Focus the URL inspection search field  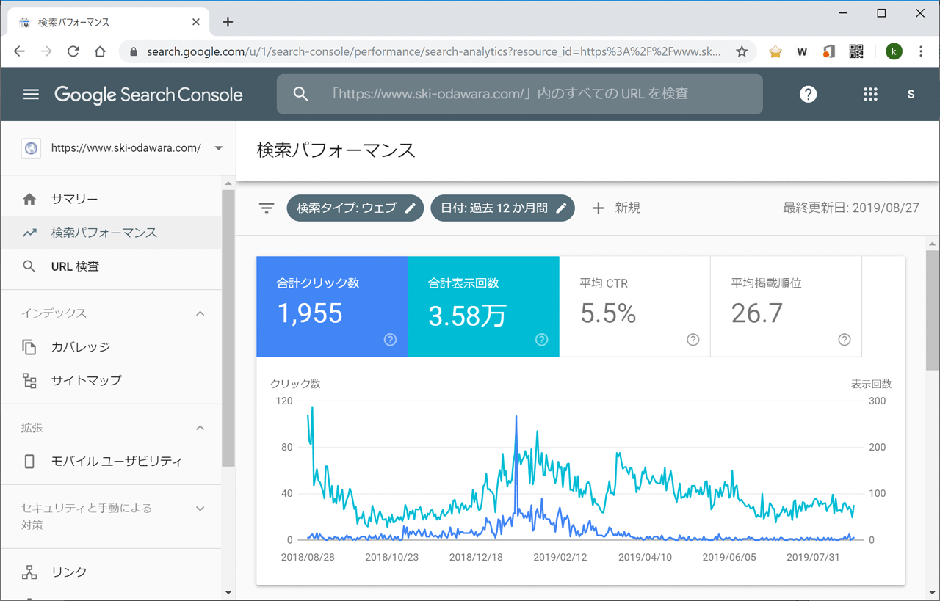click(519, 94)
